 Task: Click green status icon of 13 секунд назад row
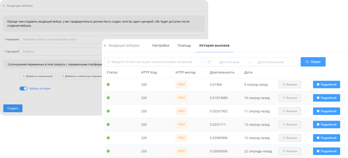point(108,125)
